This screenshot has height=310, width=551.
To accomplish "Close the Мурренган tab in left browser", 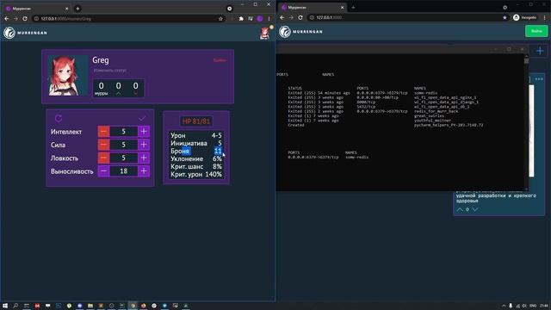I will point(66,9).
